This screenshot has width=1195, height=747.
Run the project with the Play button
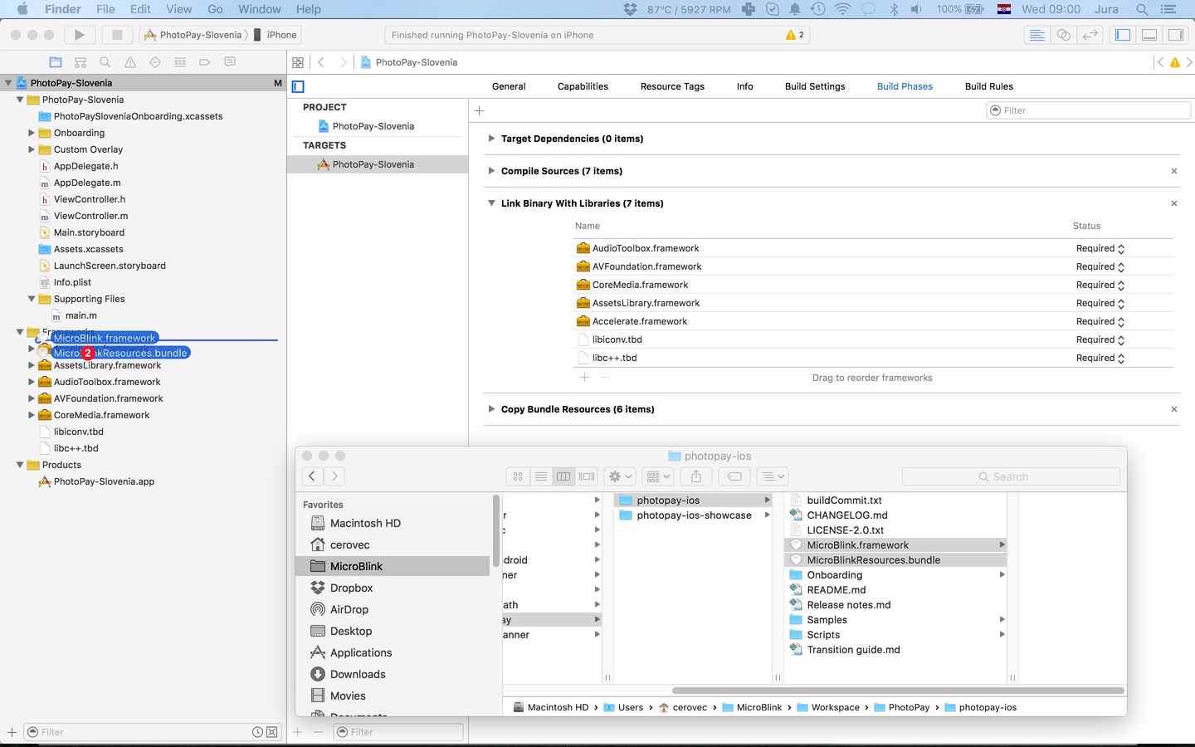(80, 35)
